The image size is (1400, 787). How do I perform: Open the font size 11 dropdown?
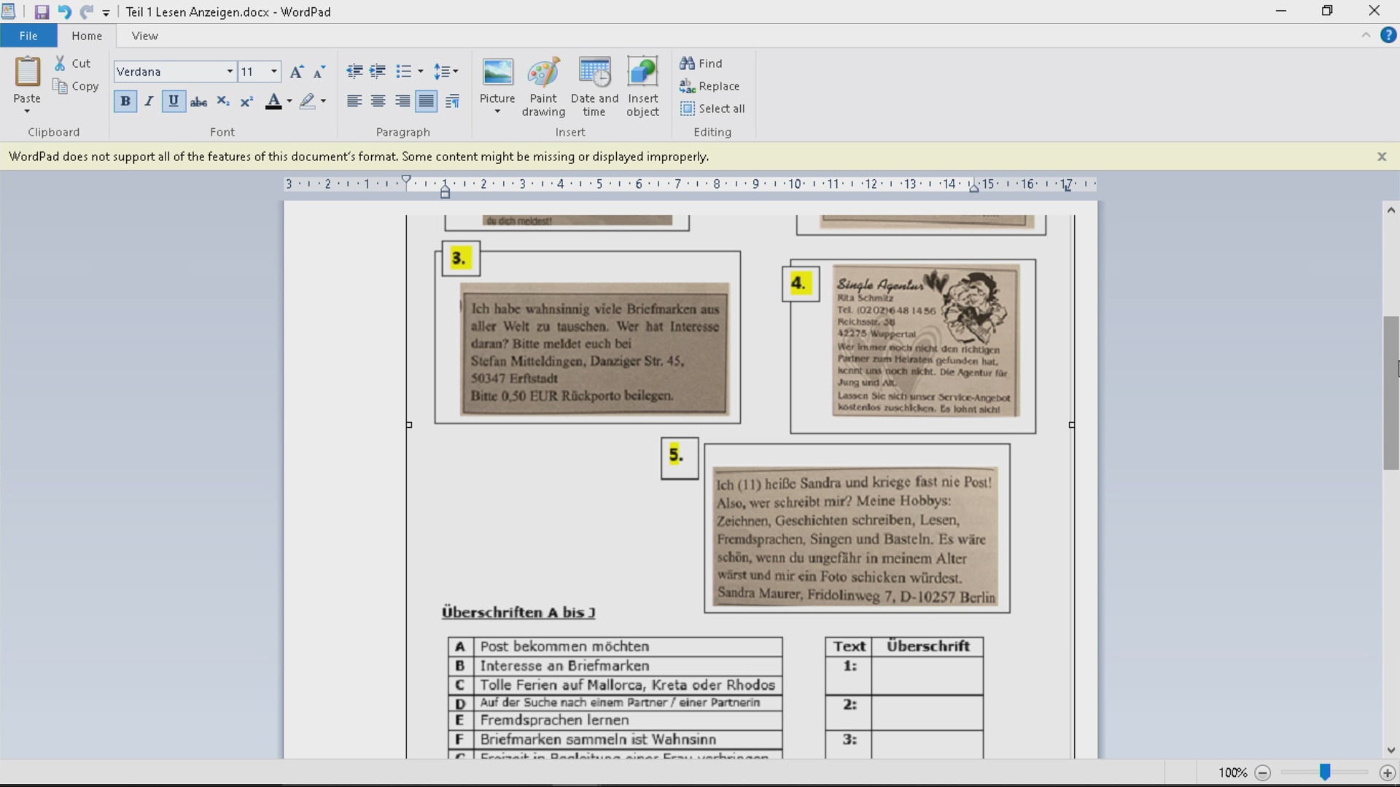(x=274, y=71)
